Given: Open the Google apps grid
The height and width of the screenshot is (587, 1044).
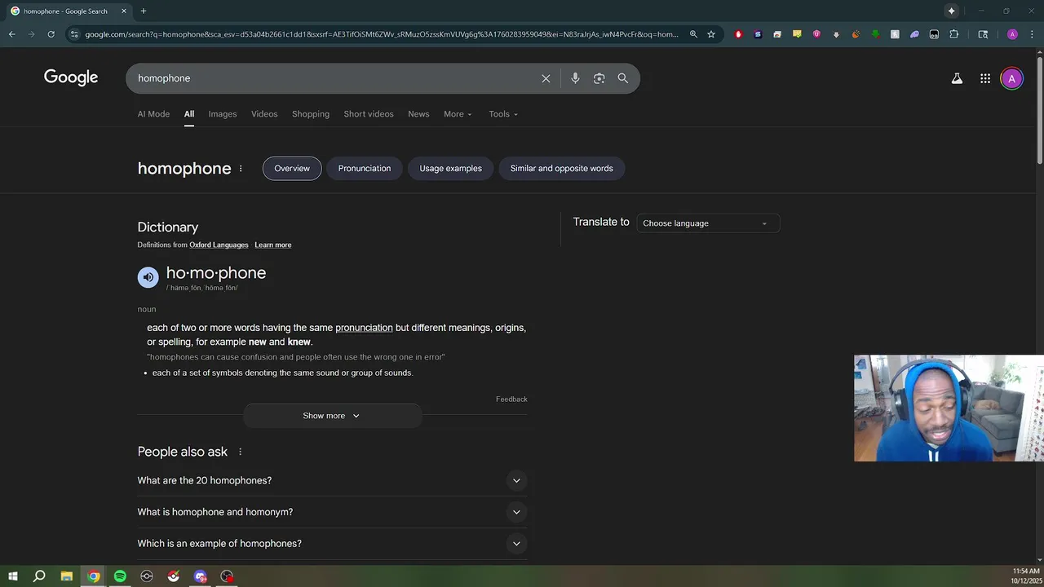Looking at the screenshot, I should click(985, 78).
